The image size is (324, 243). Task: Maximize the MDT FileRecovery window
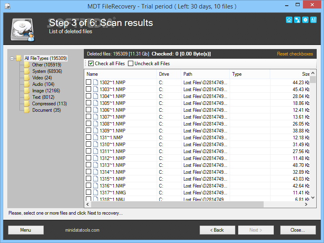coord(298,5)
